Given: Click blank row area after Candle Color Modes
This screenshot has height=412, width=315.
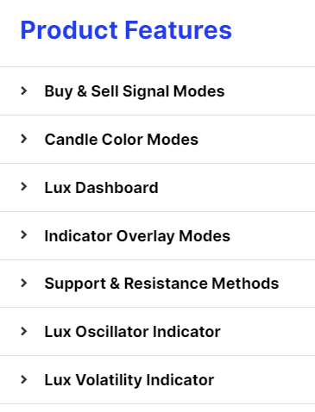Looking at the screenshot, I should (x=256, y=140).
